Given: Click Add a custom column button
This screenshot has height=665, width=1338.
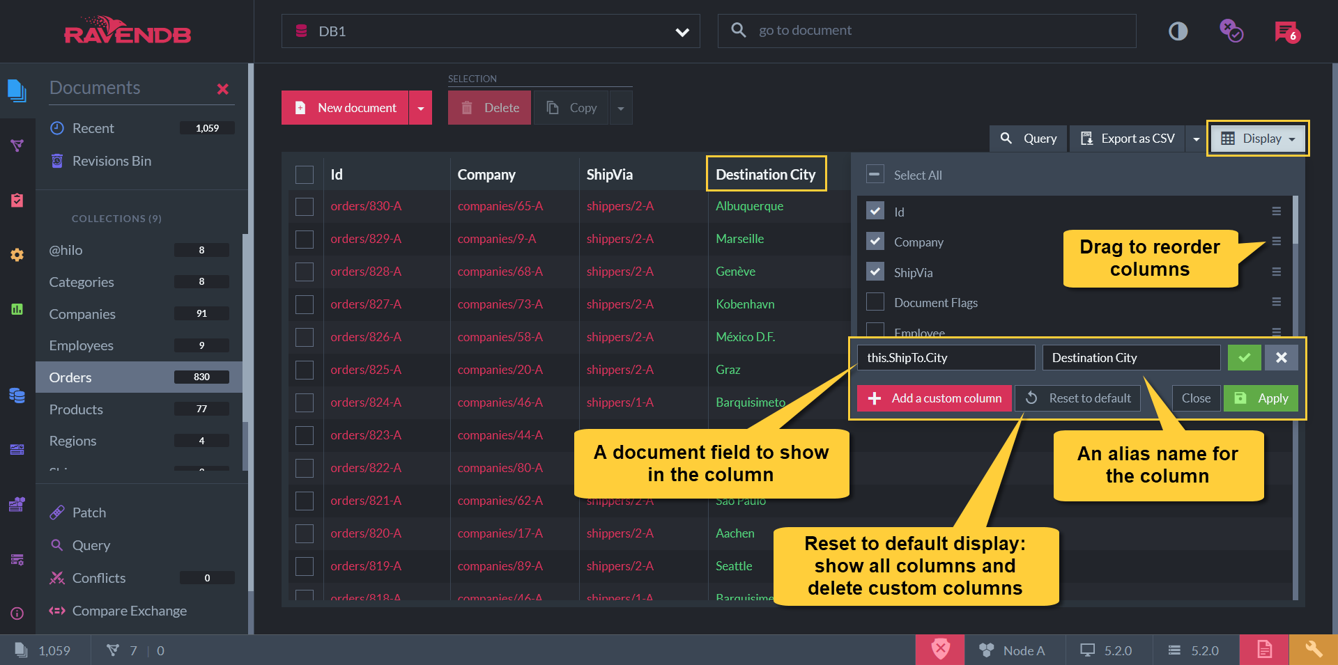Looking at the screenshot, I should coord(935,398).
